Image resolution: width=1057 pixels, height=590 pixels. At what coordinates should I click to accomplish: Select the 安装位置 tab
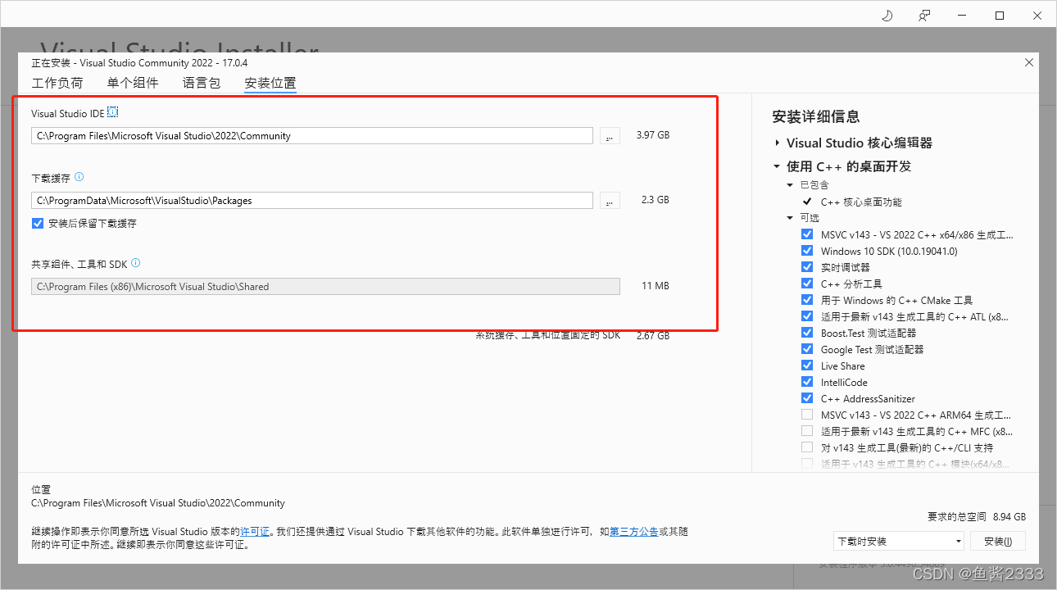pos(270,83)
